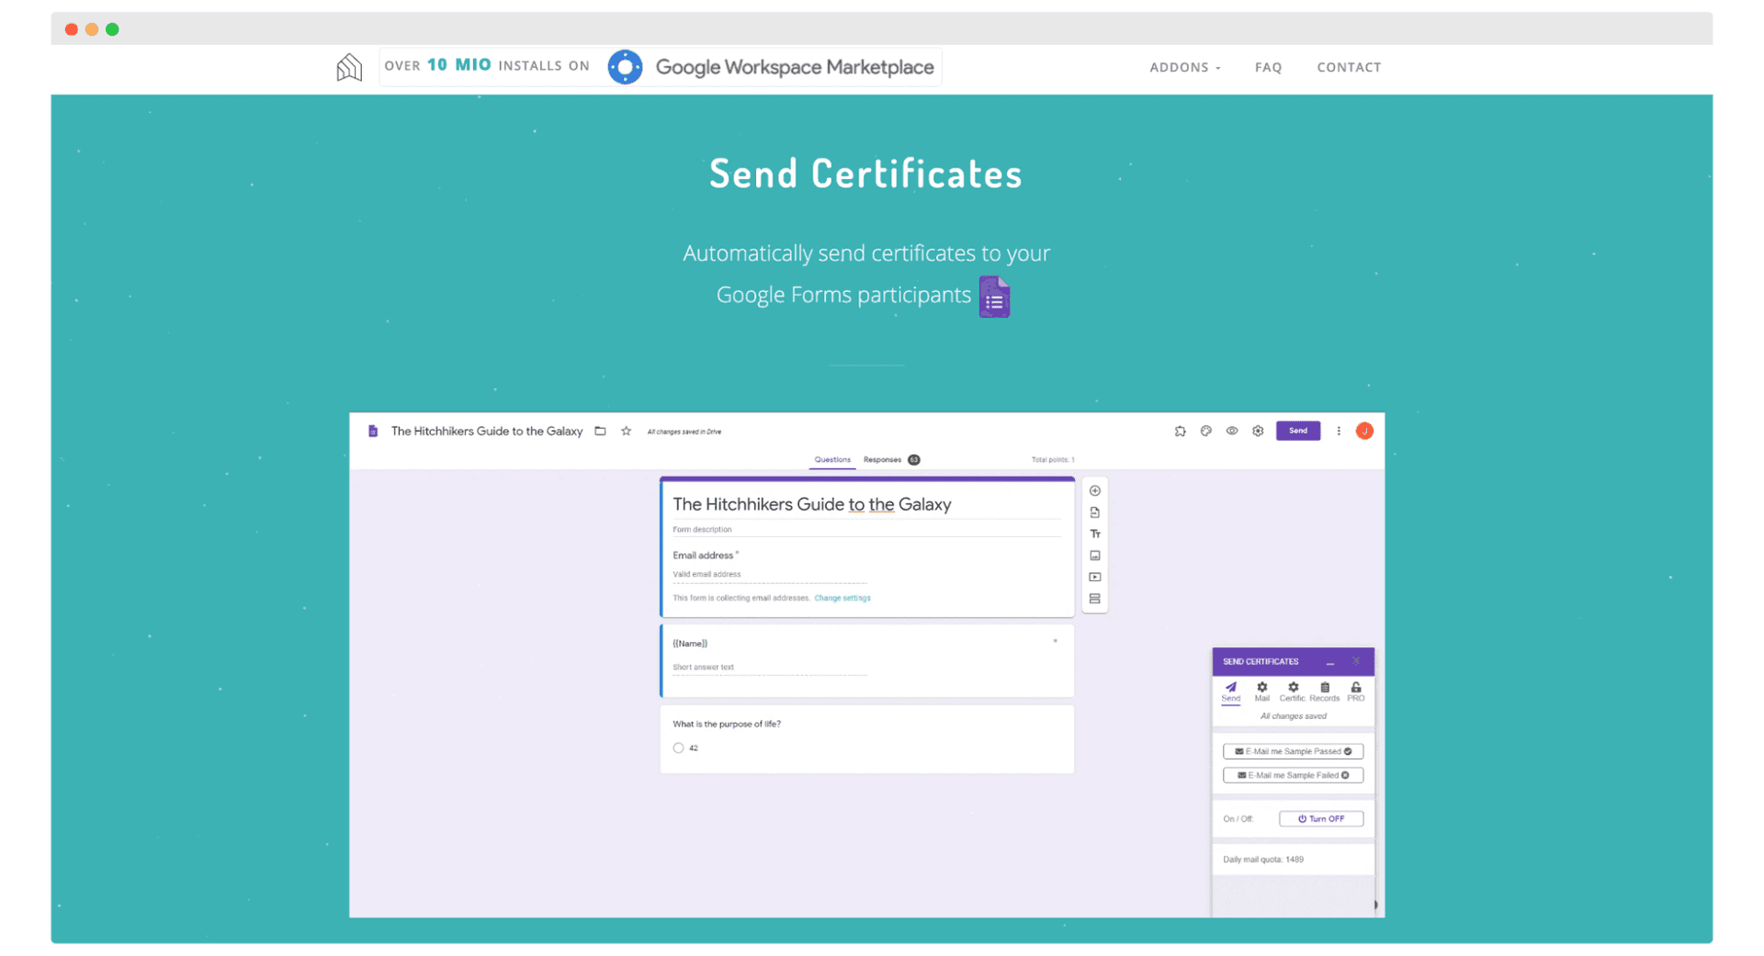Click the add question plus icon
Image resolution: width=1764 pixels, height=956 pixels.
click(1094, 490)
